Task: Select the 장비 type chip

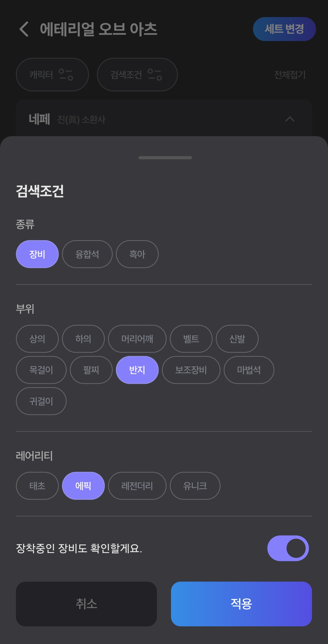Action: coord(37,254)
